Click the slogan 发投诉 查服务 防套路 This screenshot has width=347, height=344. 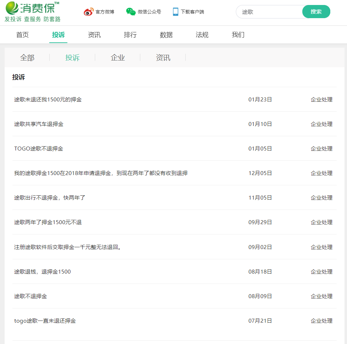pos(33,19)
